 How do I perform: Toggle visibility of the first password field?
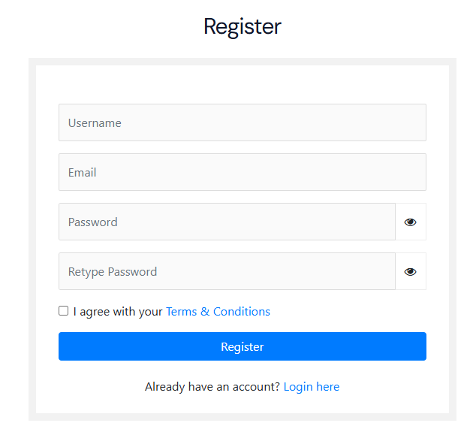[410, 222]
